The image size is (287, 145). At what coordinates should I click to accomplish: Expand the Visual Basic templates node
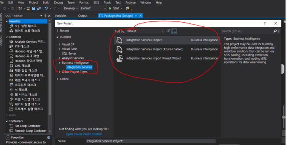click(x=59, y=49)
